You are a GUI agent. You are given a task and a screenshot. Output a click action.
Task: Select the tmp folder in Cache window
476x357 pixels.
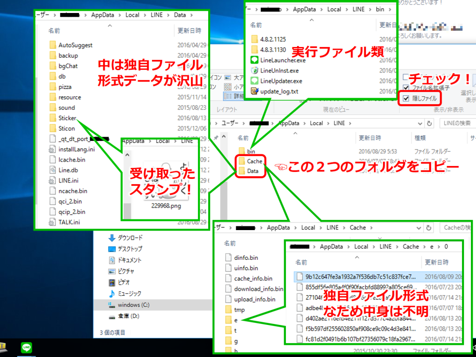235,310
